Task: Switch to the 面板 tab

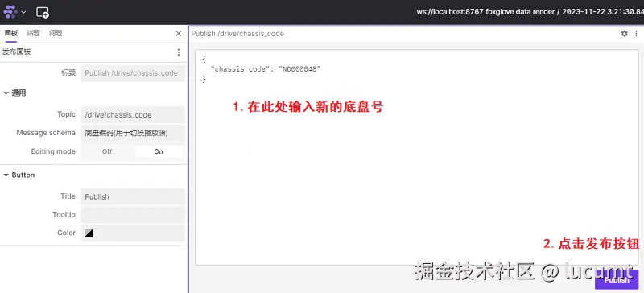Action: click(11, 33)
